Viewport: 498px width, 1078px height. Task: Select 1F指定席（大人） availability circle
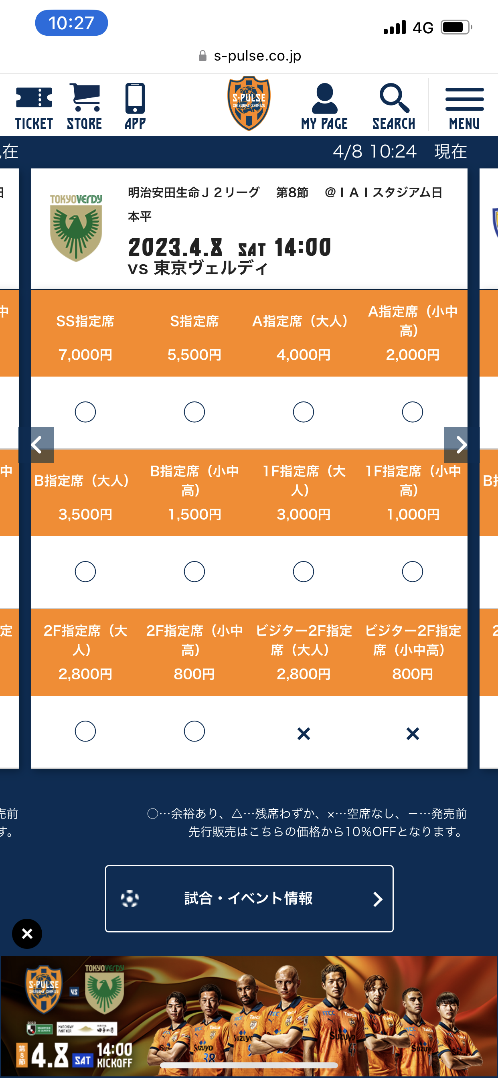point(304,571)
